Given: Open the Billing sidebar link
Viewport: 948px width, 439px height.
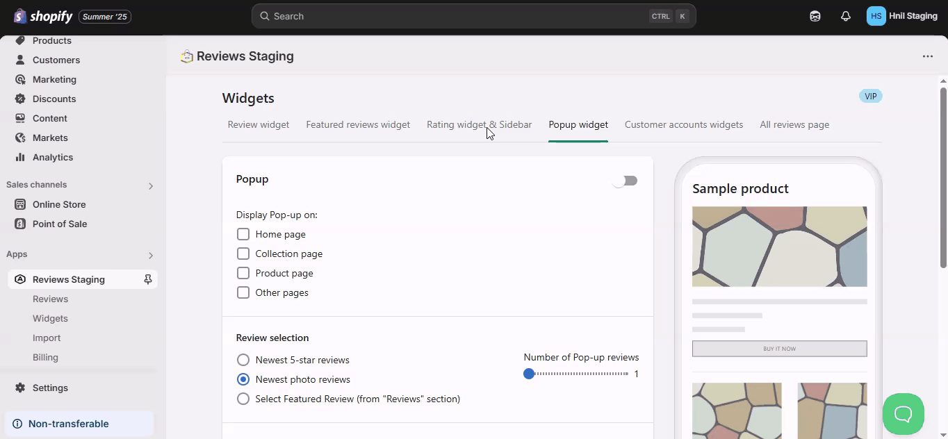Looking at the screenshot, I should click(x=45, y=357).
